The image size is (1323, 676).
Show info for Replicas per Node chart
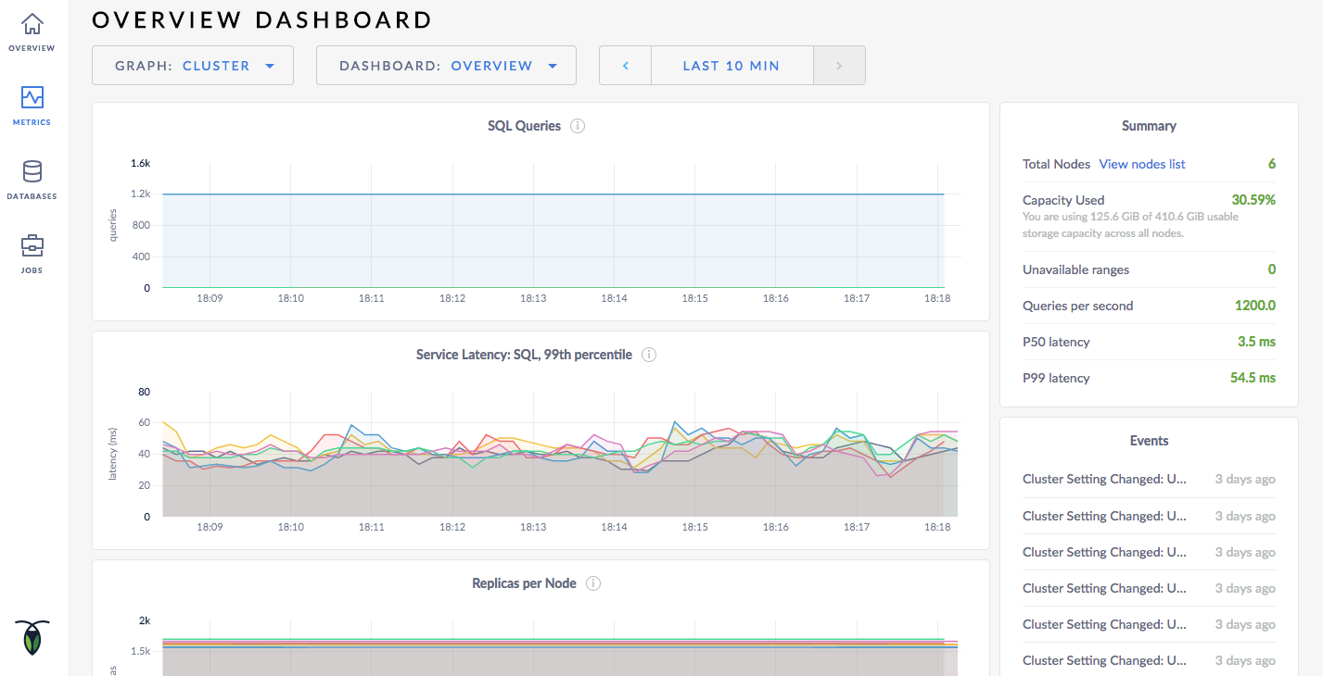(x=592, y=583)
